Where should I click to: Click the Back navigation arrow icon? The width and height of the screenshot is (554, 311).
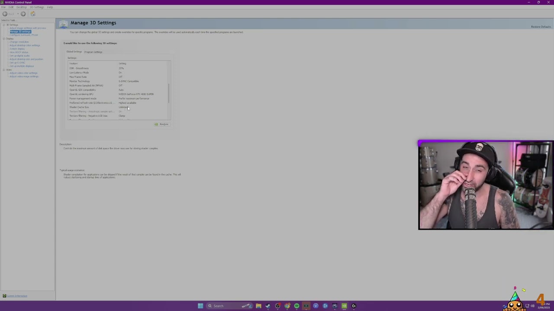(x=5, y=14)
